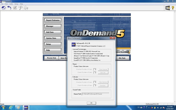Screen dimensions: 176x110
Task: Click the 'Internet Explorer © 1995-2001 Microsoft' line
Action: click(87, 51)
